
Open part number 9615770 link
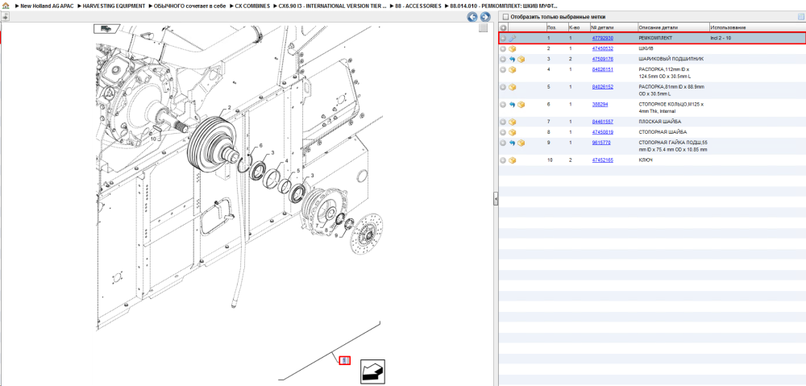pyautogui.click(x=601, y=142)
